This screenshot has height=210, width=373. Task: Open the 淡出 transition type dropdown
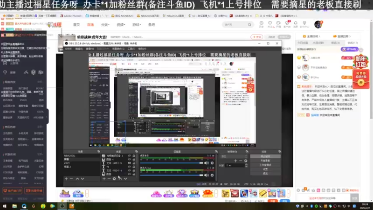[235, 156]
